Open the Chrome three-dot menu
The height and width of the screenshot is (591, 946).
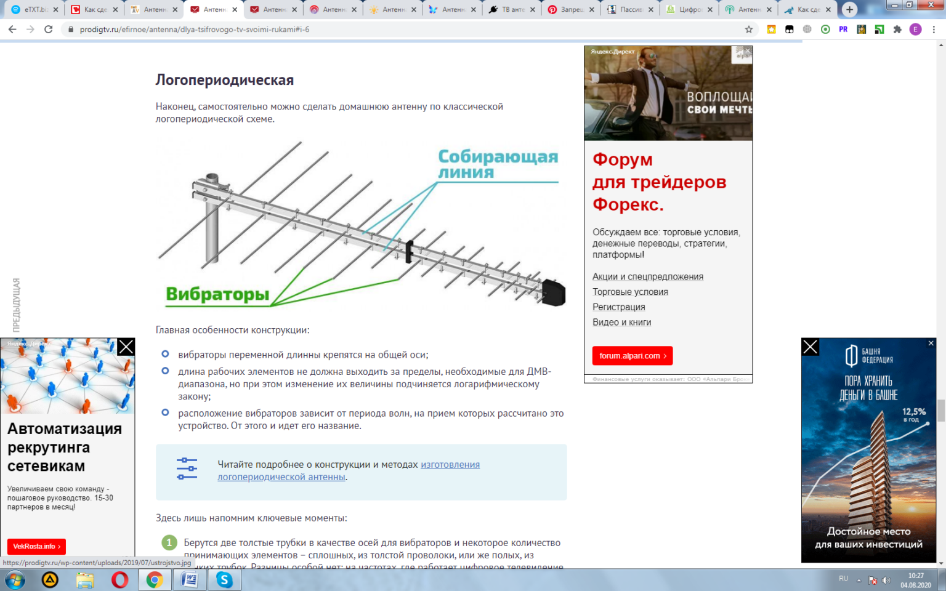(x=934, y=29)
